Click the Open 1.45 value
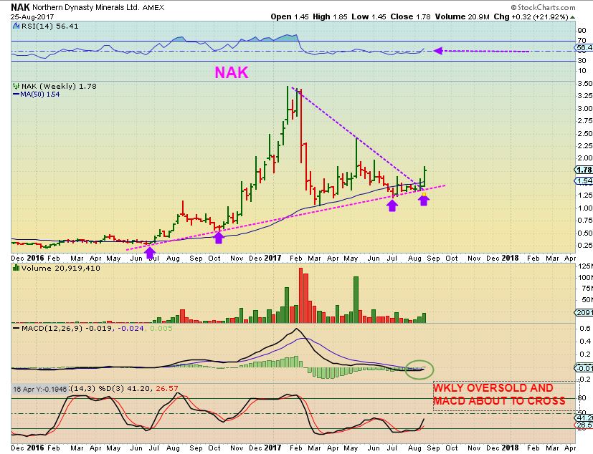593x454 pixels. pyautogui.click(x=290, y=17)
